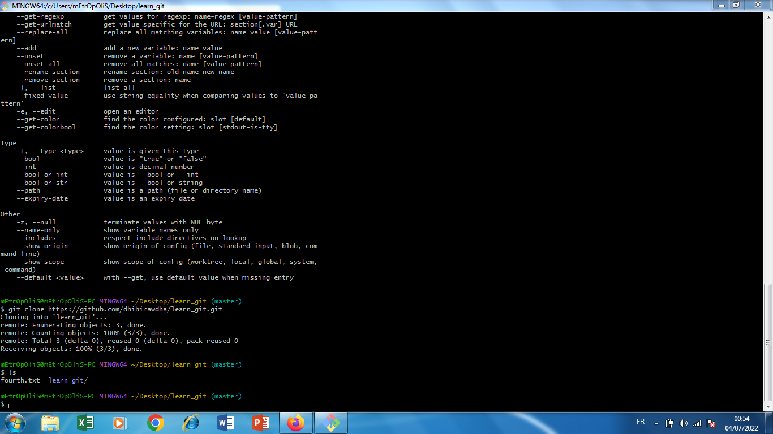Open the media player taskbar icon
This screenshot has height=434, width=773.
[121, 423]
